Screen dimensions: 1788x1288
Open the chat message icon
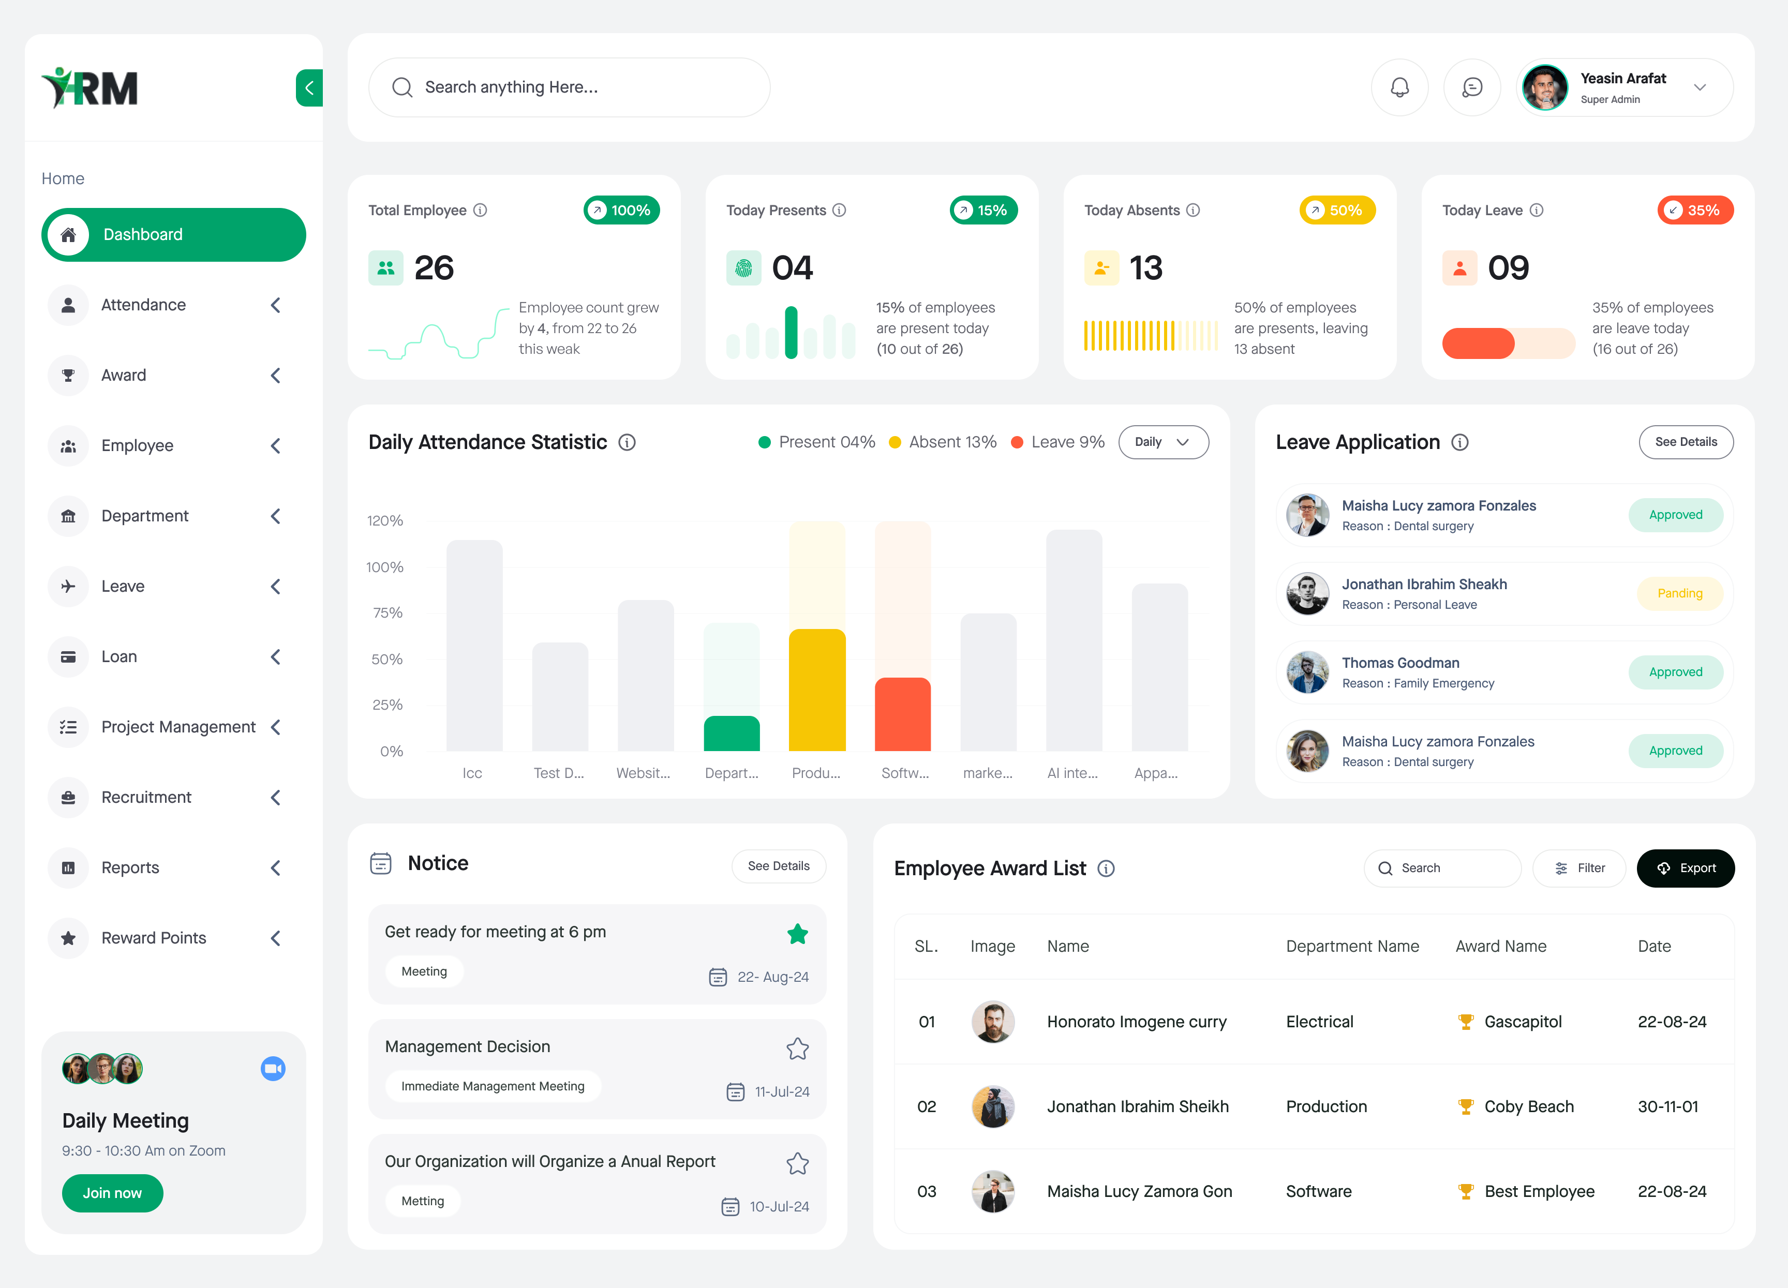(1472, 87)
